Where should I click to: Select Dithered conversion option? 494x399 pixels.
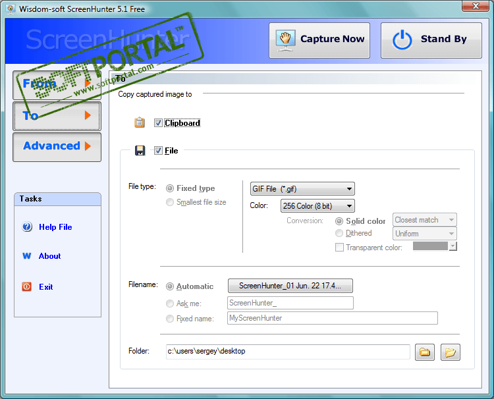coord(339,233)
